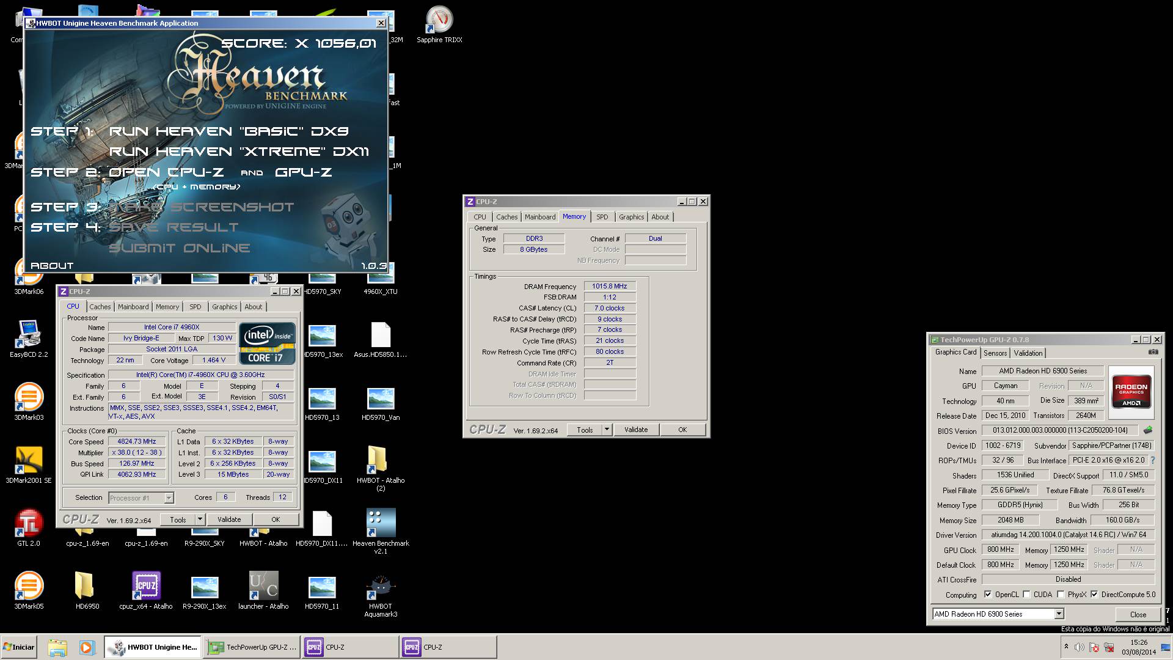1173x660 pixels.
Task: Open the HD5970_DX11 text file icon
Action: pos(322,527)
